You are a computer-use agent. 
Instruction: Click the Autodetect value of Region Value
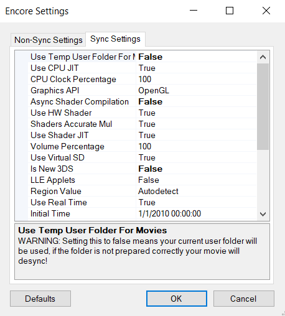[x=158, y=191]
